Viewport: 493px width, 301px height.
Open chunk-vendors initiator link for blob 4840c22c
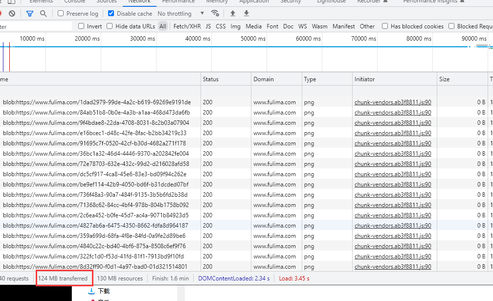[393, 246]
